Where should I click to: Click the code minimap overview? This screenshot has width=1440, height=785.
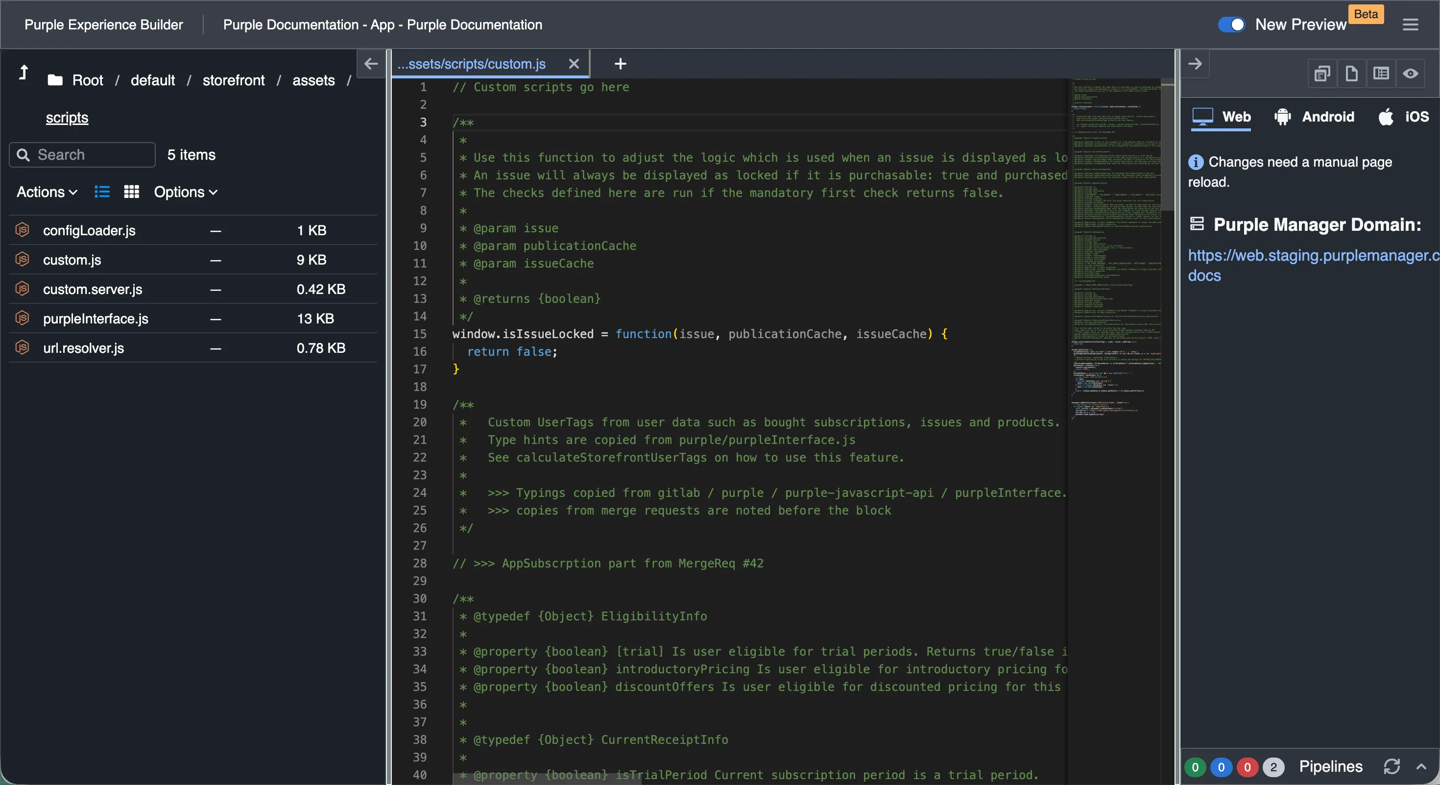(1114, 249)
